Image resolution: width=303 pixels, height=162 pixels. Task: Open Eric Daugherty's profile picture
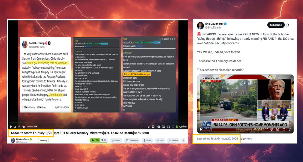click(x=200, y=26)
